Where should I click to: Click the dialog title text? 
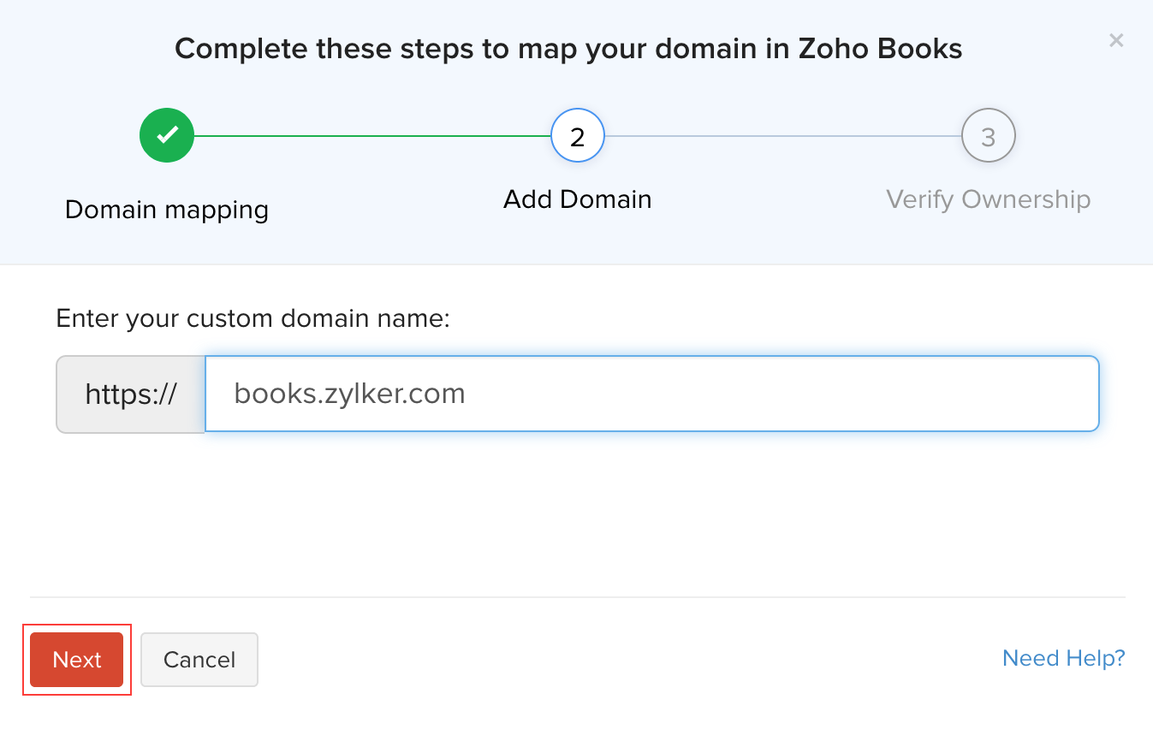pyautogui.click(x=568, y=49)
